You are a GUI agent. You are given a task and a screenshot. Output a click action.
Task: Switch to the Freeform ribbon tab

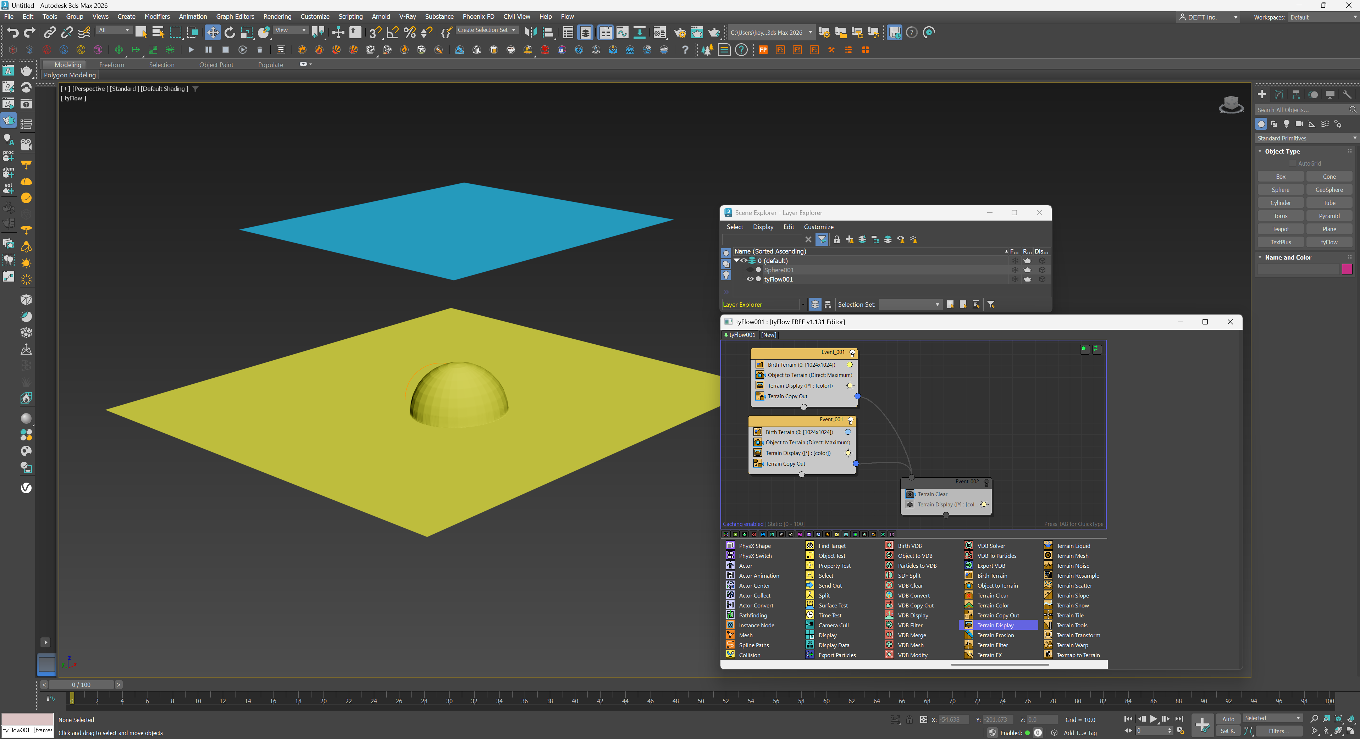pyautogui.click(x=111, y=65)
